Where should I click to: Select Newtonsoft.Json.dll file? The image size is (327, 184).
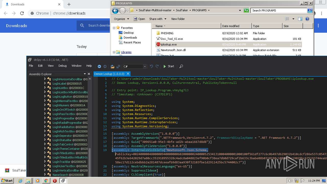click(x=173, y=50)
